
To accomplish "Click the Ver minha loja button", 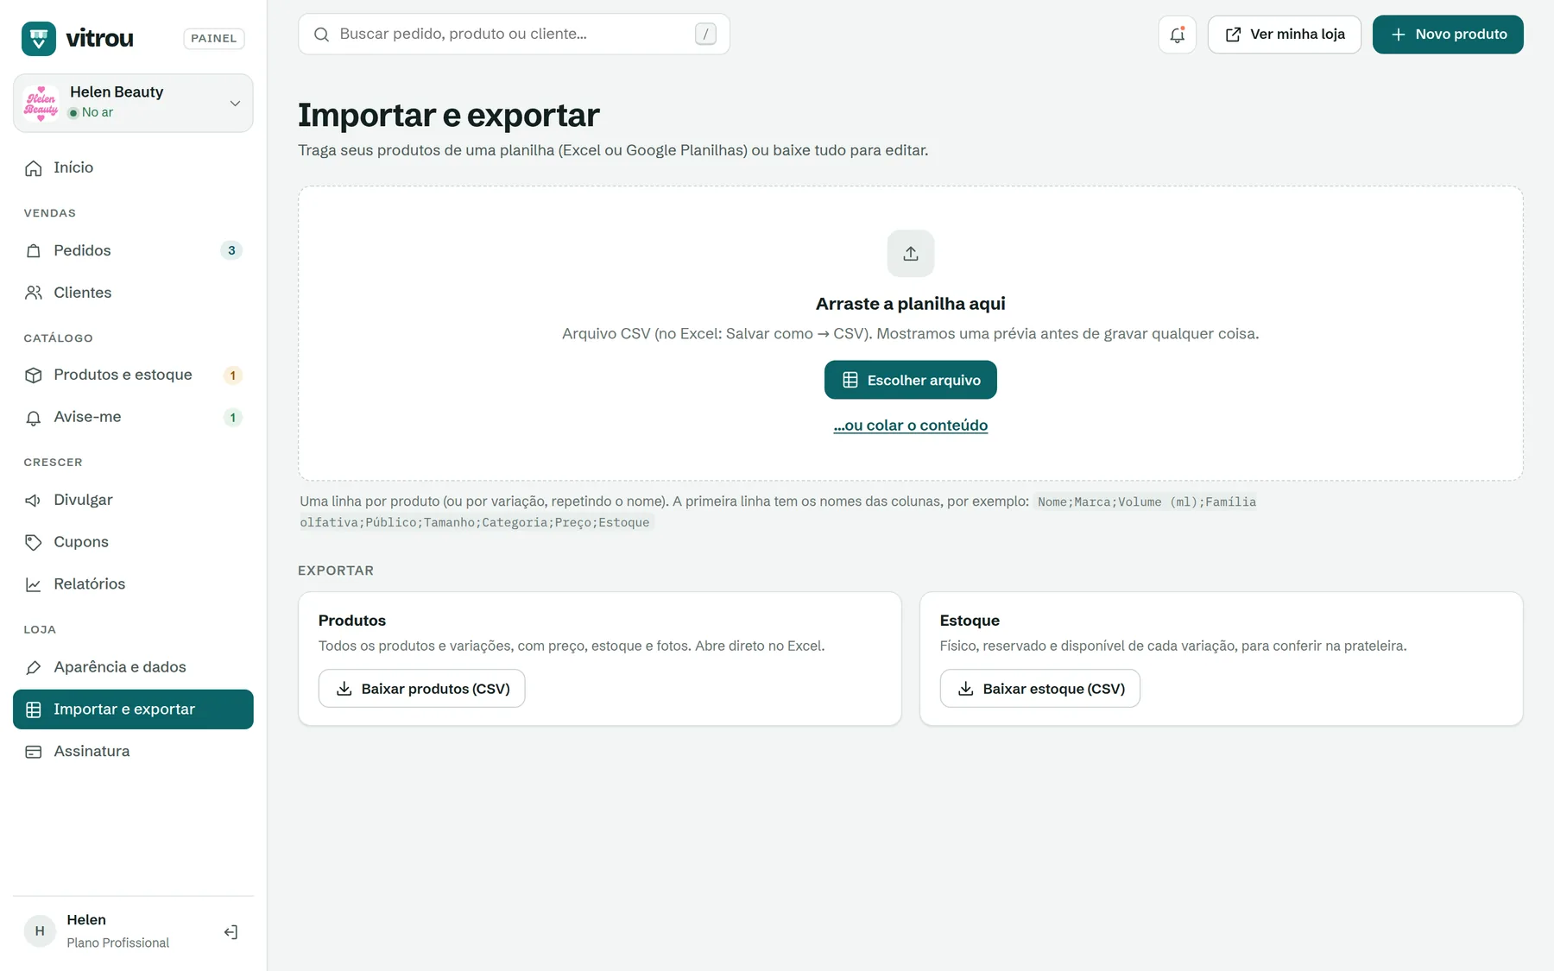I will [1285, 35].
